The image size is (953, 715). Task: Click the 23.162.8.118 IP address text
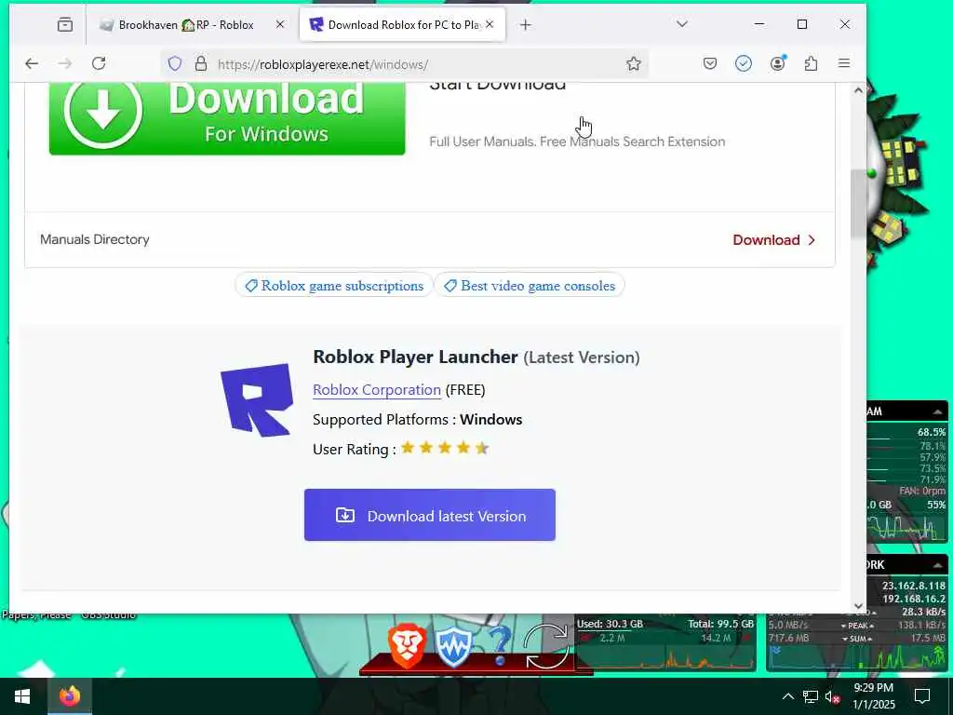pos(914,586)
